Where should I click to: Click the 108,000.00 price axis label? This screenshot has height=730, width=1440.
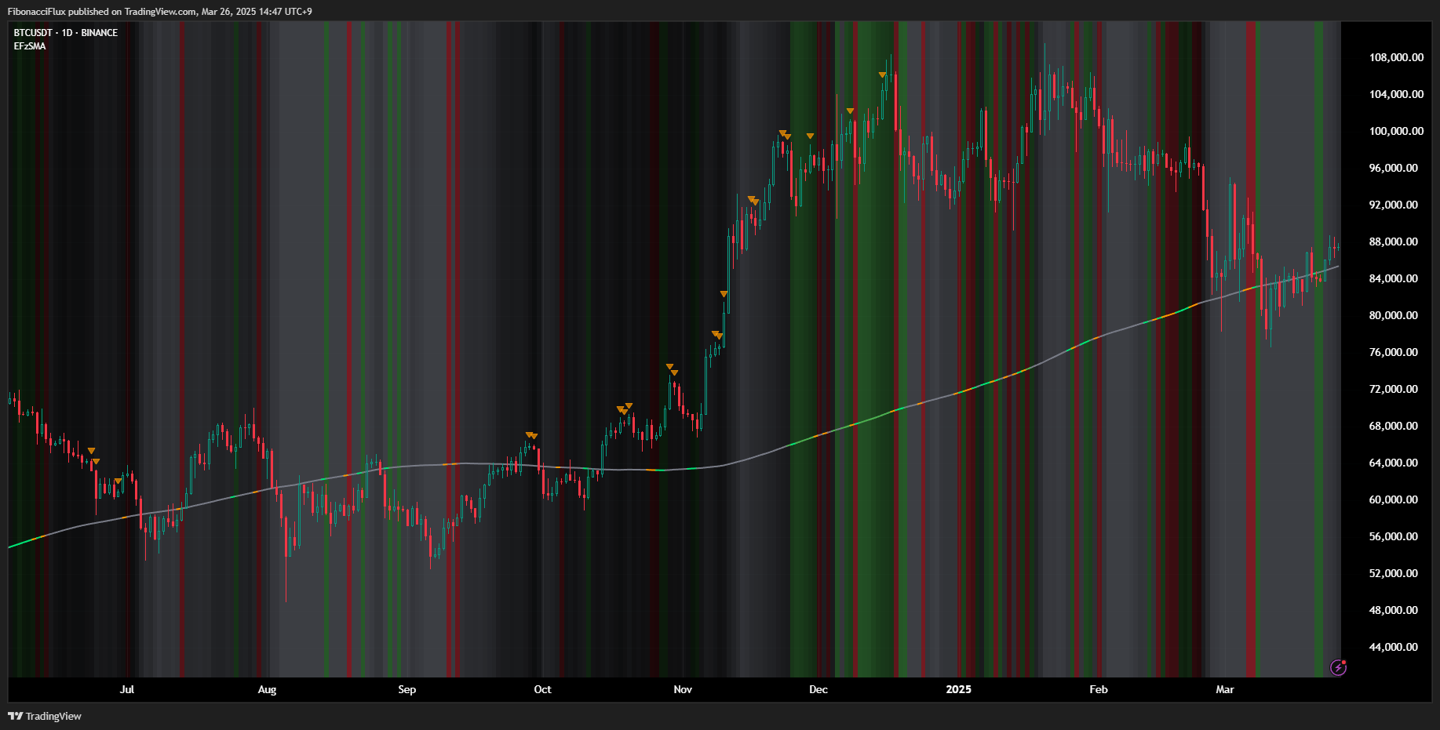[x=1396, y=57]
